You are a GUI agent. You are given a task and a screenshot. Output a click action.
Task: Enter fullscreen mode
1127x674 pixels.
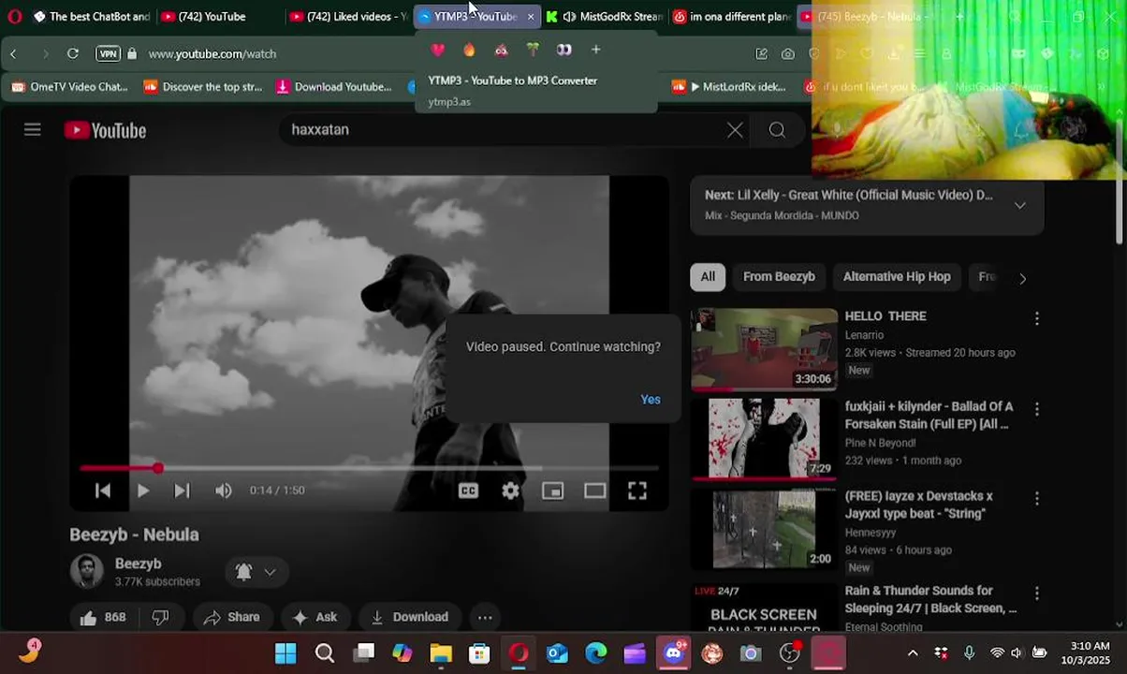pos(637,491)
